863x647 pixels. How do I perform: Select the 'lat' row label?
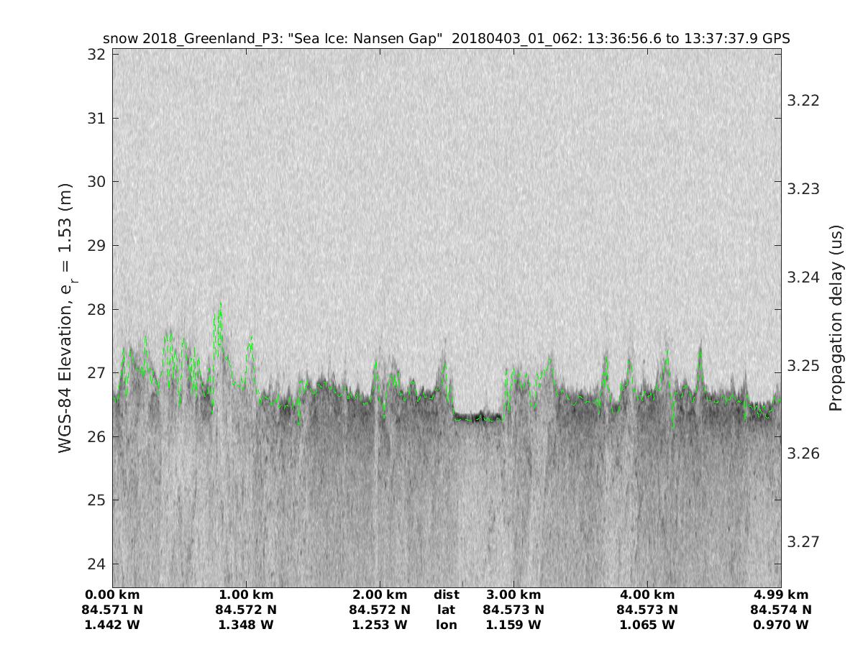[446, 610]
